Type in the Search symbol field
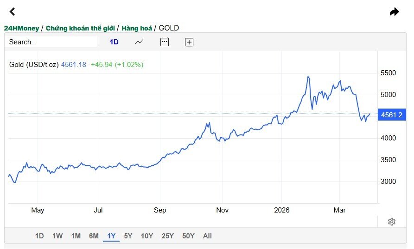Screen dimensions: 414x249 coord(51,42)
